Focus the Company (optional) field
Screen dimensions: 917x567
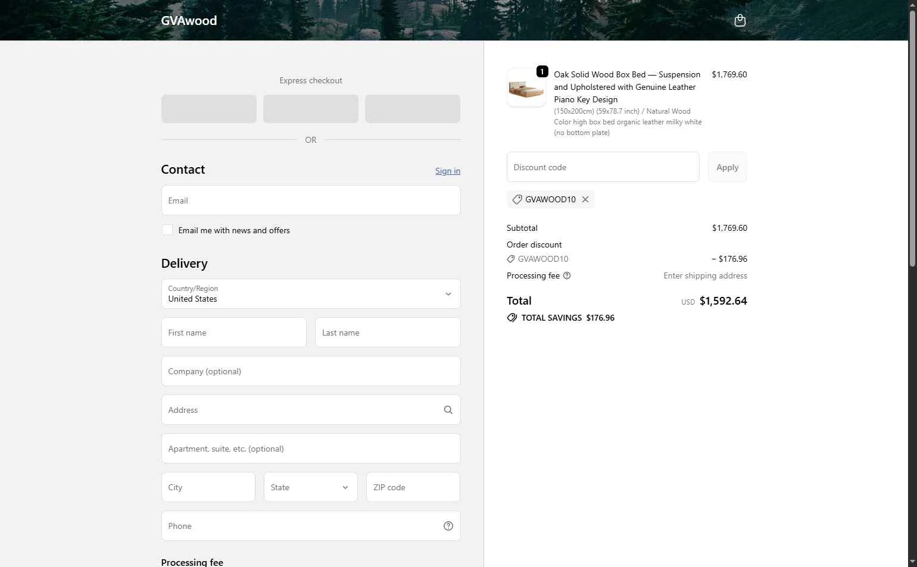click(x=311, y=371)
